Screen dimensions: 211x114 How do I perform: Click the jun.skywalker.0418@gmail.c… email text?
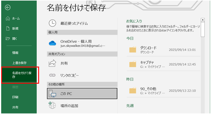click(83, 46)
